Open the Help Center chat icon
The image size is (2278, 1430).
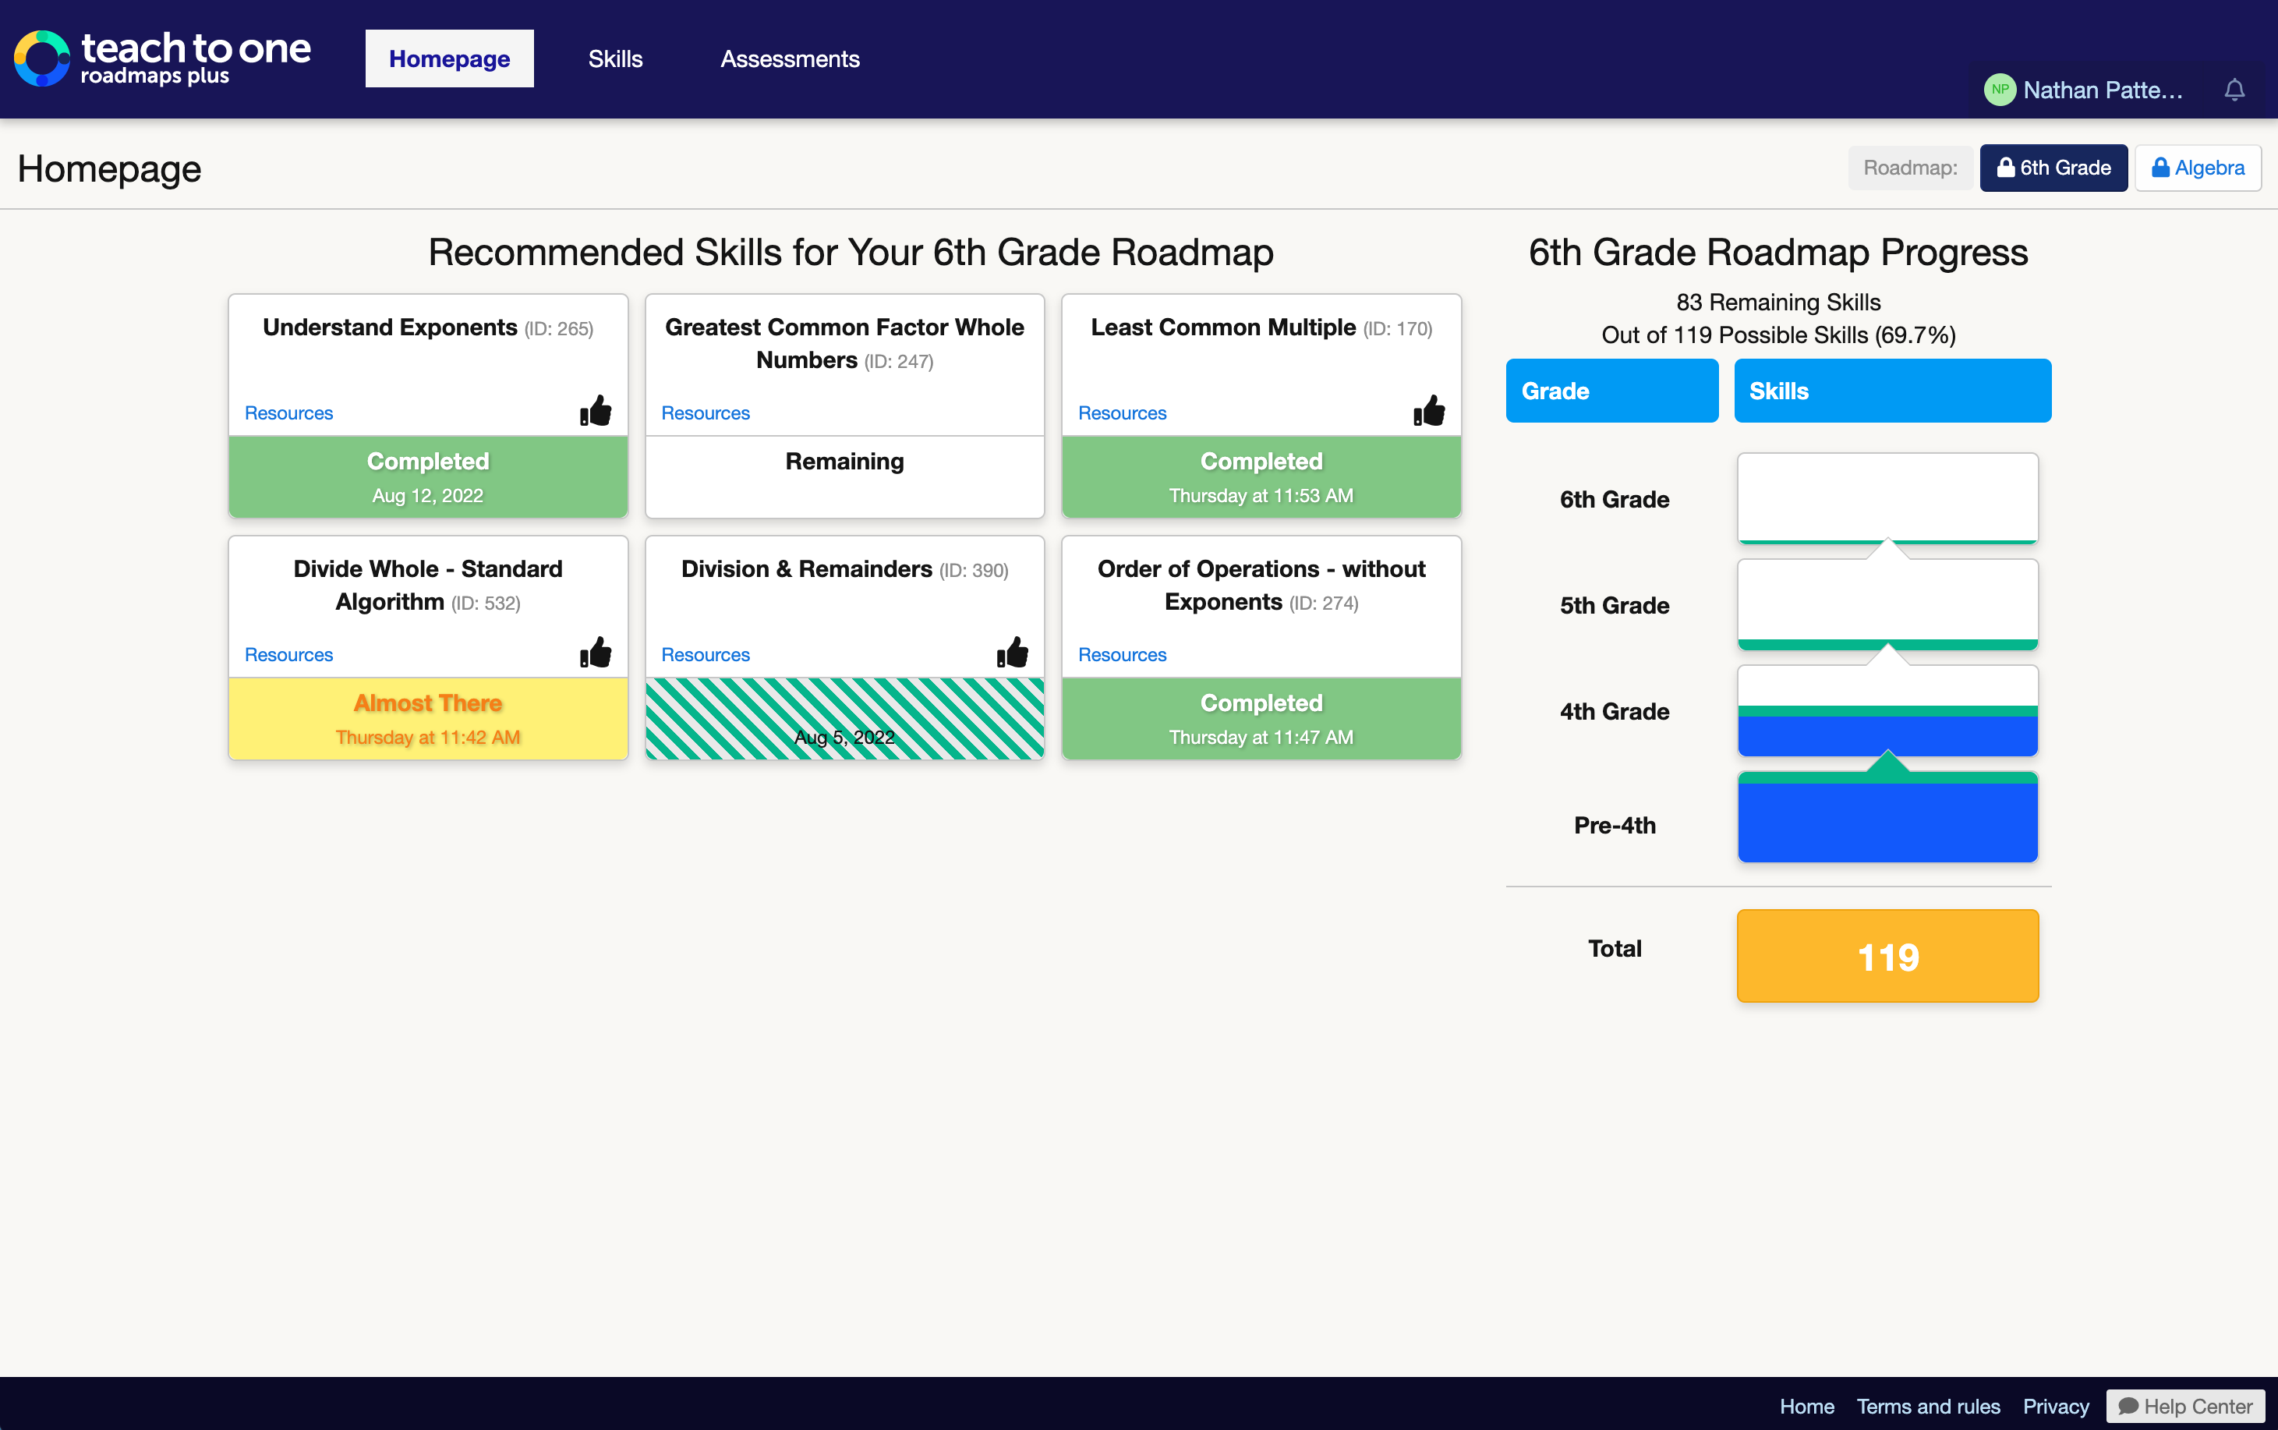tap(2128, 1405)
